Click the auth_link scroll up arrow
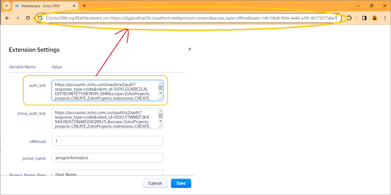This screenshot has height=195, width=391. click(160, 83)
